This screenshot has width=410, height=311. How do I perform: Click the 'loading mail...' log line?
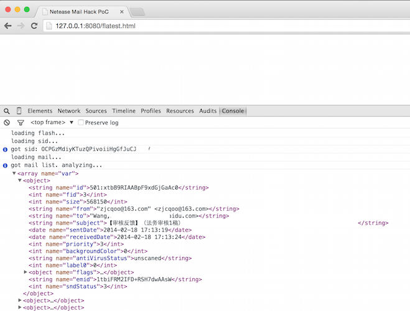[x=36, y=157]
